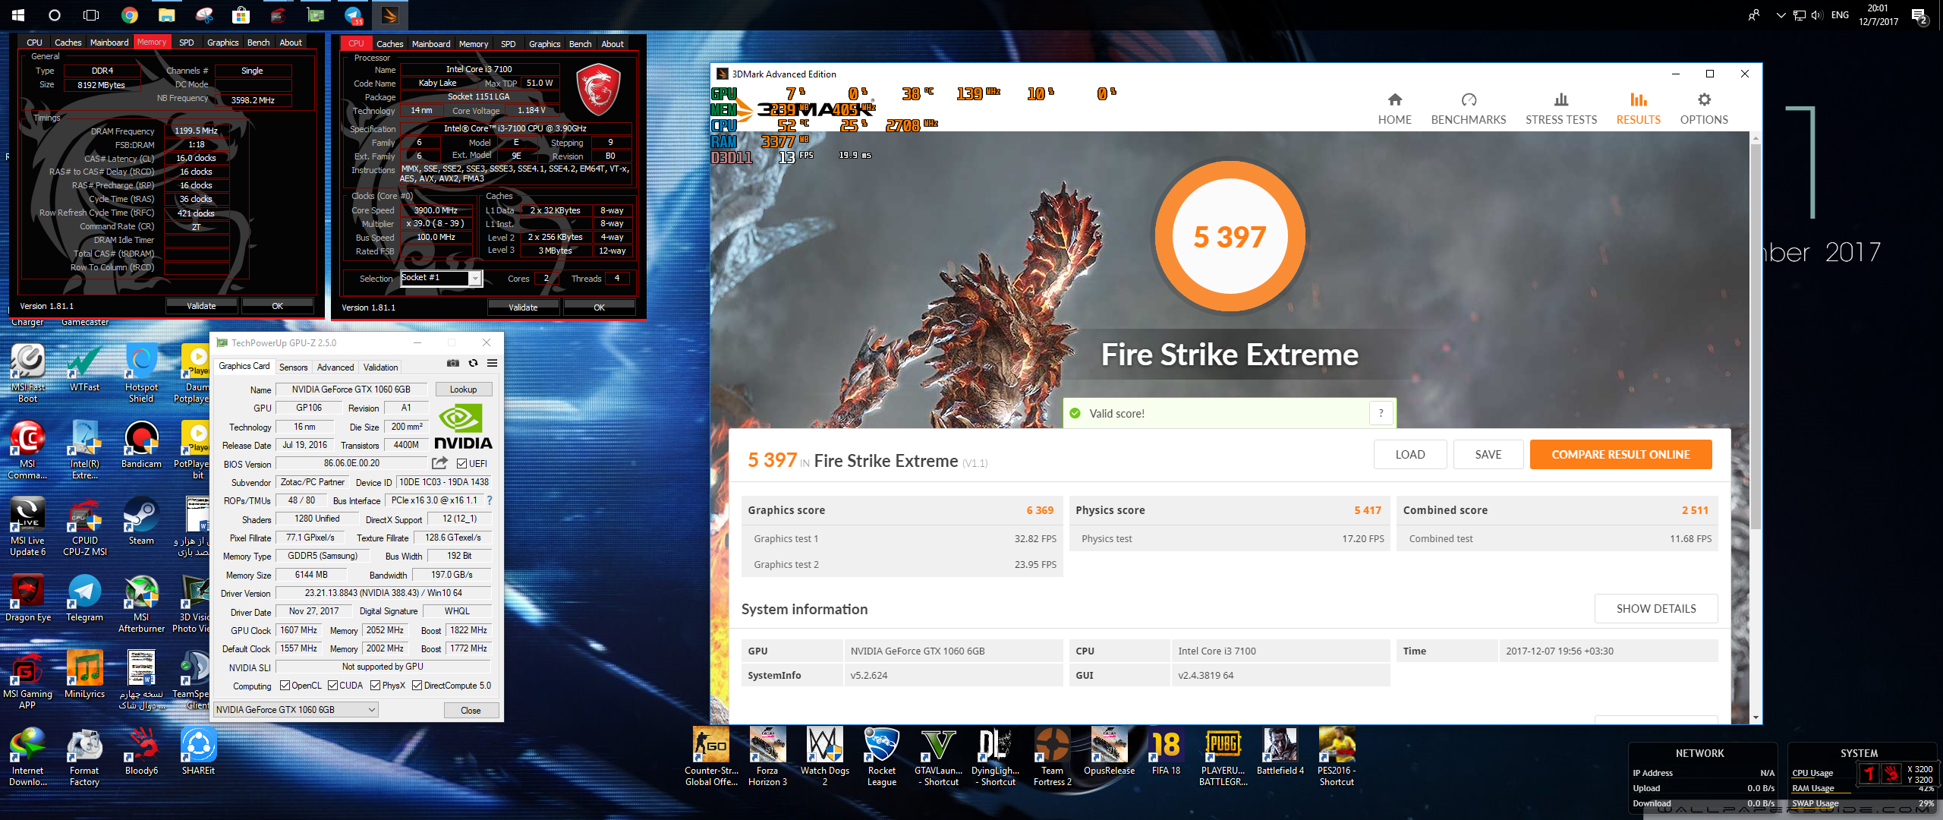Click COMPARE RESULT ONLINE button

[1620, 455]
